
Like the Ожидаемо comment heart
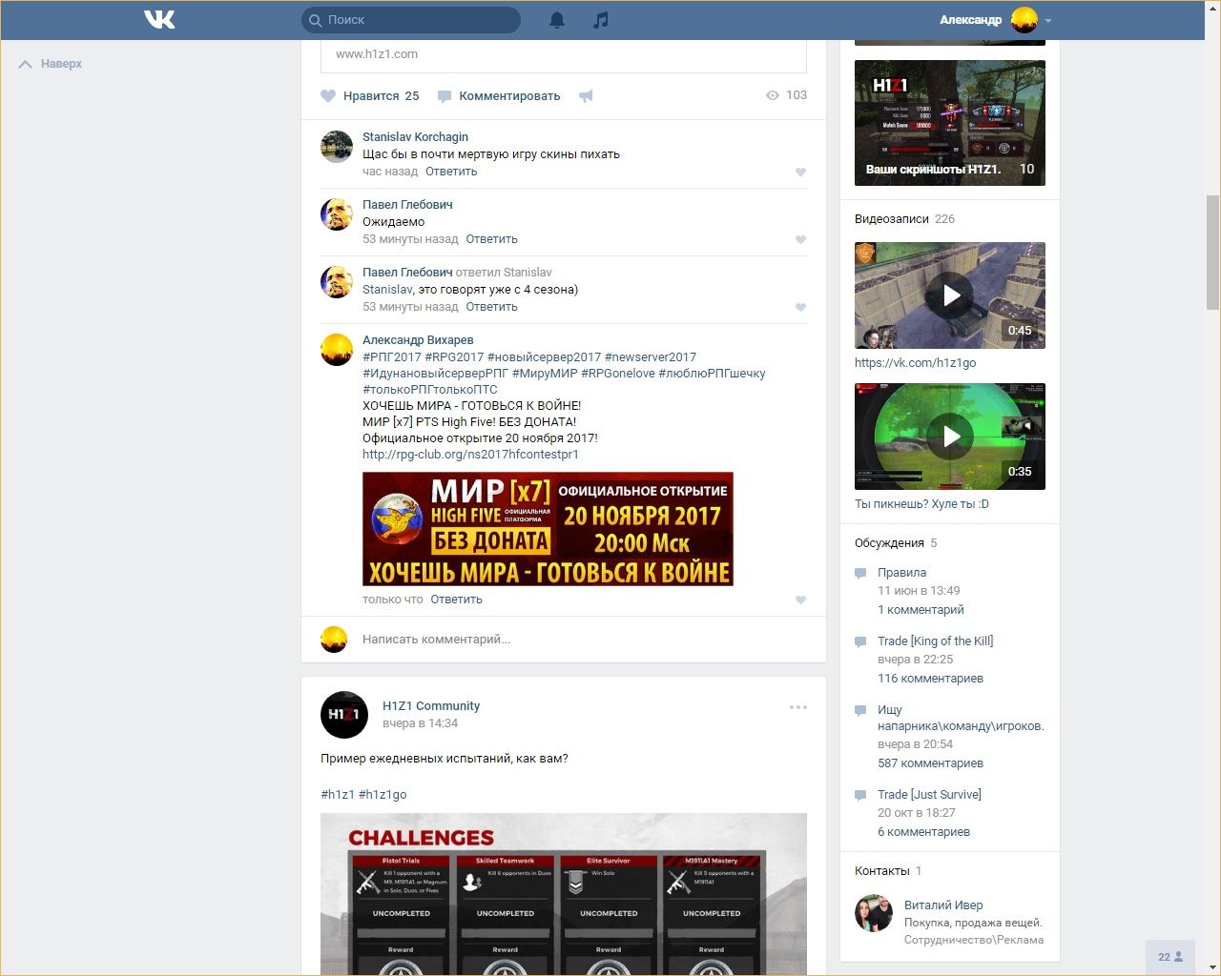click(x=800, y=240)
